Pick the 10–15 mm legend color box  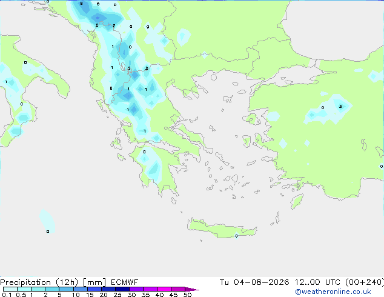[x=81, y=289]
